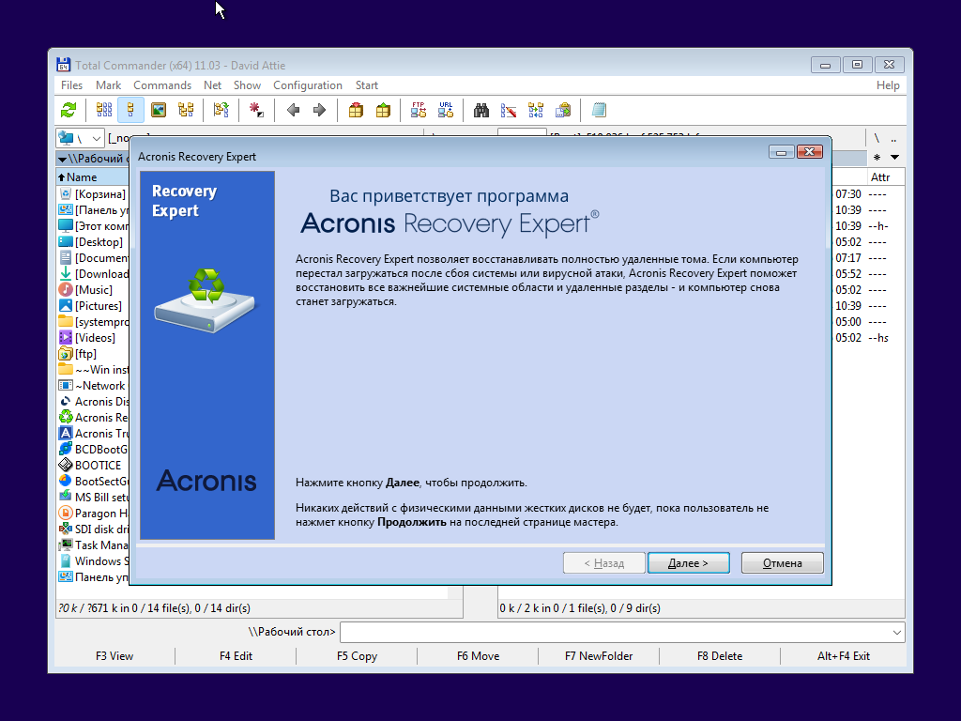Select the [Корзина] recycle bin entry
This screenshot has width=961, height=721.
tap(93, 194)
